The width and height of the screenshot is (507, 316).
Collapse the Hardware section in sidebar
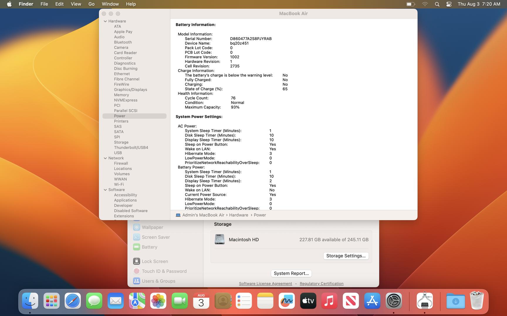coord(105,21)
